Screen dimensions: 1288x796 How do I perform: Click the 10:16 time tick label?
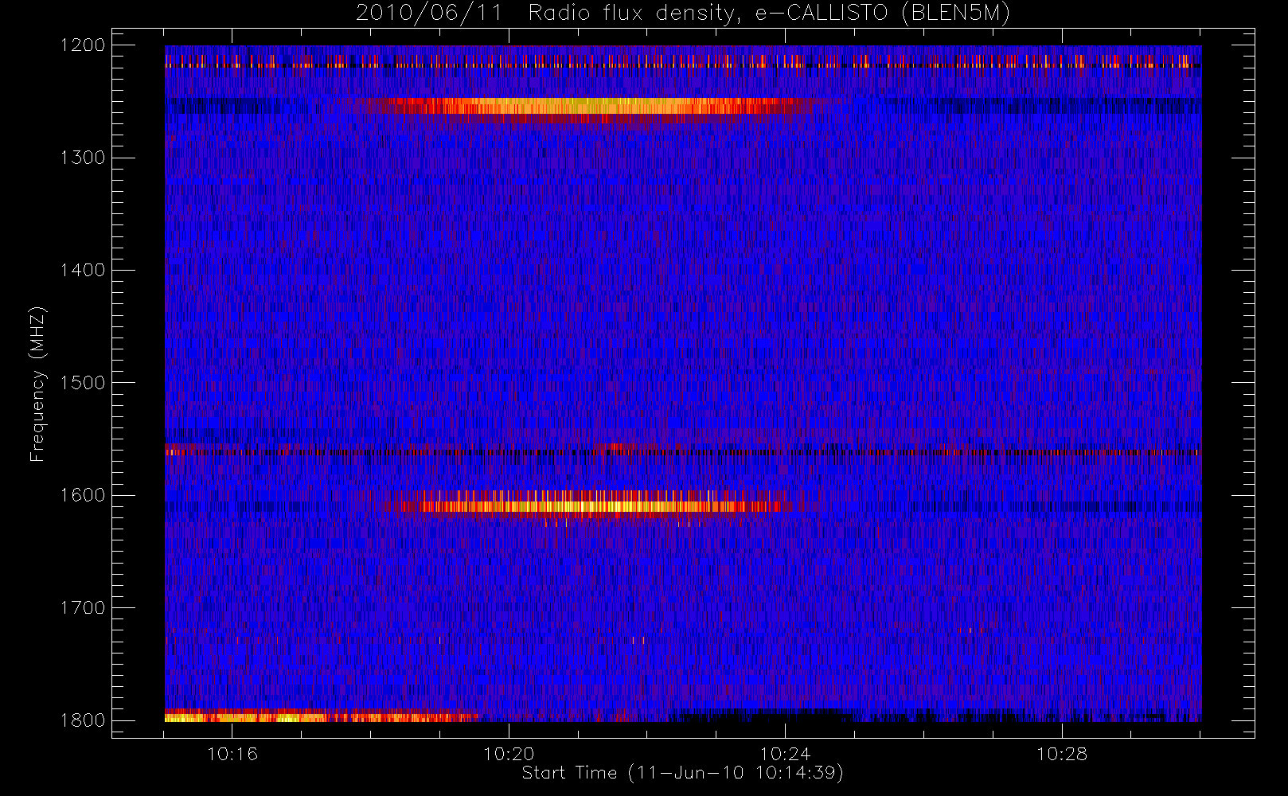point(232,754)
